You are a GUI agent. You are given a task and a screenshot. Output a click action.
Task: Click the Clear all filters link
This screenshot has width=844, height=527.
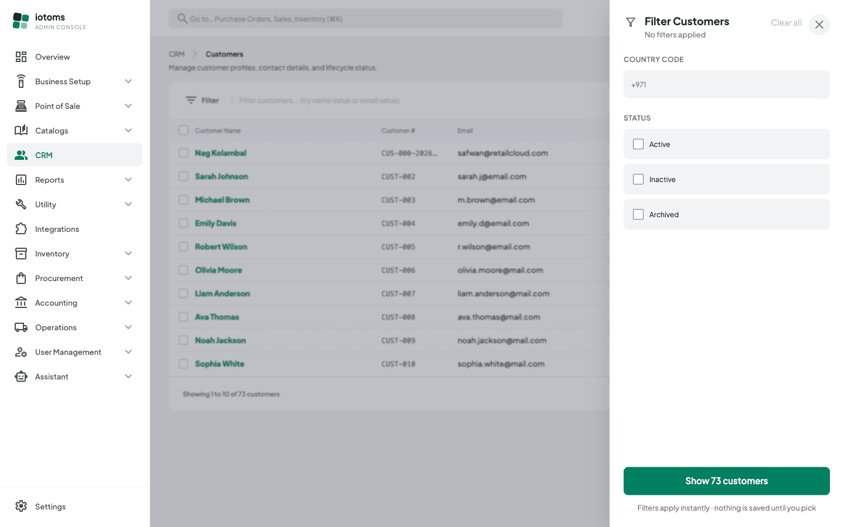(786, 23)
